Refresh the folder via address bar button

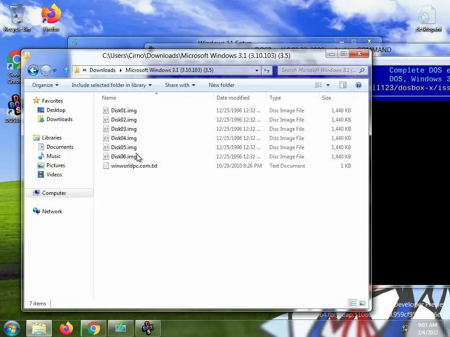pyautogui.click(x=267, y=70)
